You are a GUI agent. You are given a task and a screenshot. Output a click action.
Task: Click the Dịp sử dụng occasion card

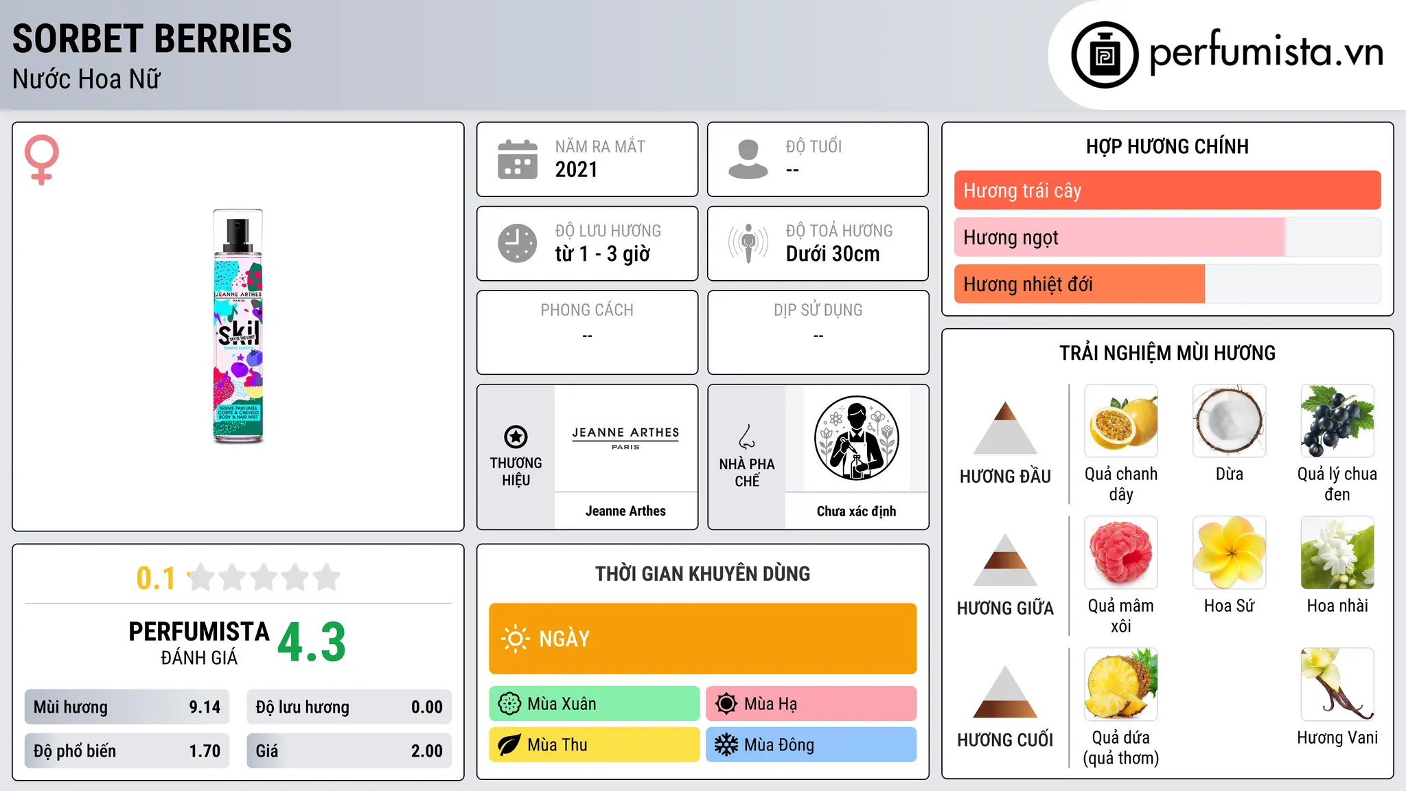coord(818,332)
